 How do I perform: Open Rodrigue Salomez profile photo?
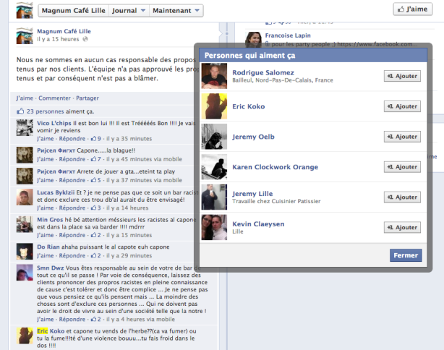click(x=214, y=76)
